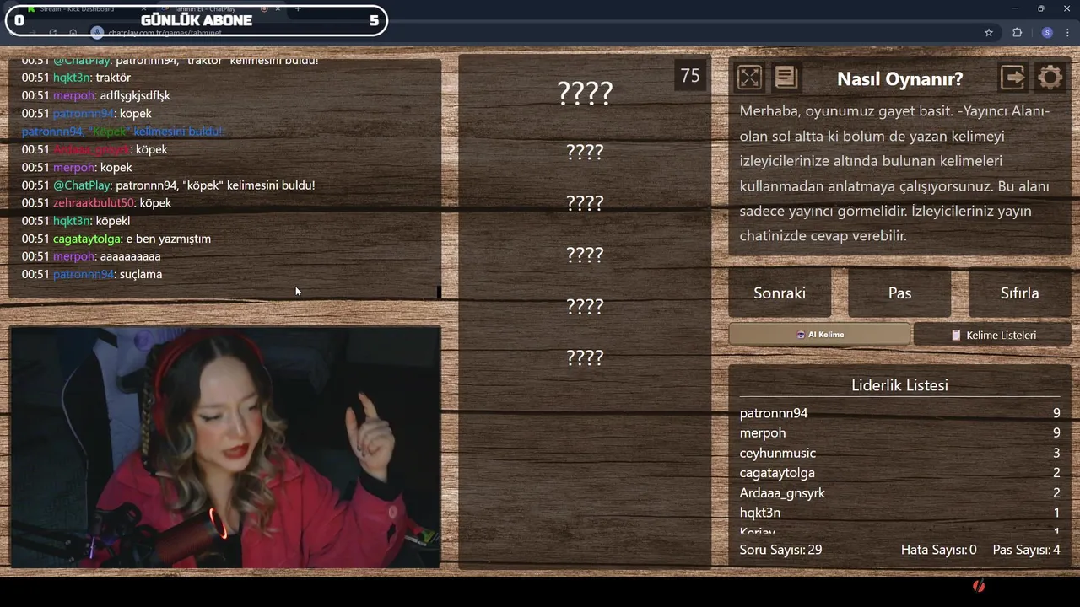Bookmark this page with the star icon
This screenshot has width=1080, height=607.
[989, 33]
